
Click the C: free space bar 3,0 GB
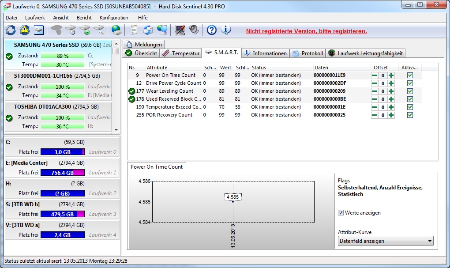[x=63, y=152]
